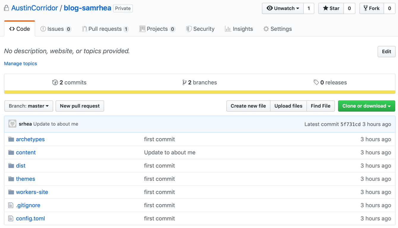Viewport: 398px width, 228px height.
Task: Click the .gitignore file icon
Action: pyautogui.click(x=10, y=205)
